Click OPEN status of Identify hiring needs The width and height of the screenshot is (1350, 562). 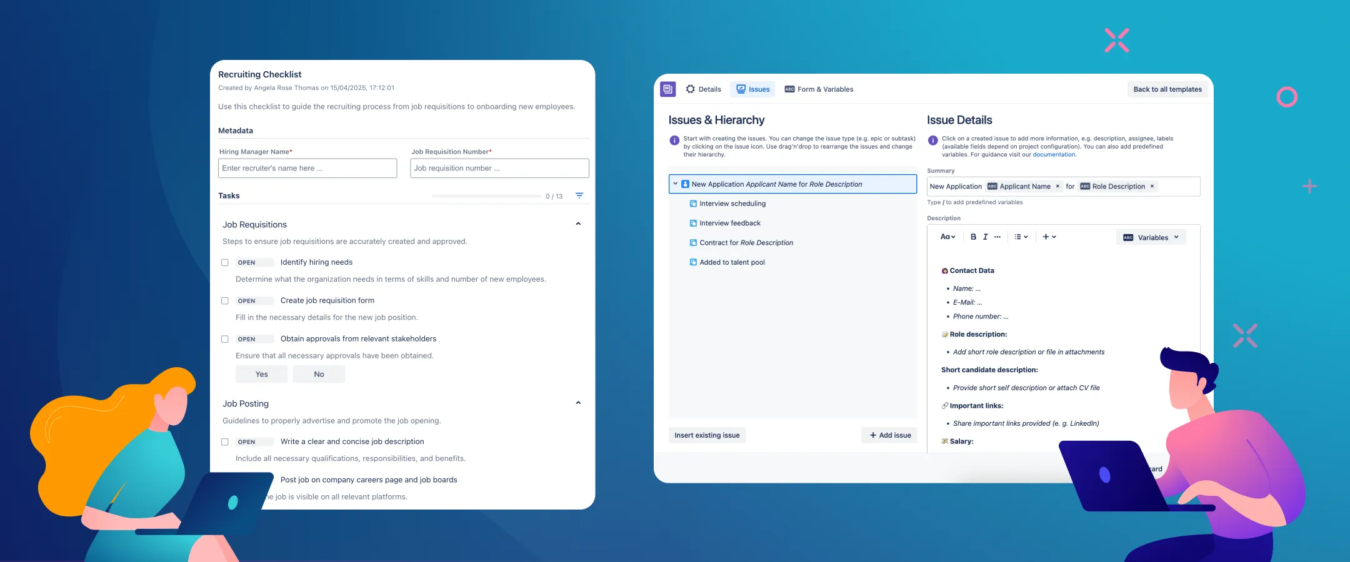pos(254,263)
